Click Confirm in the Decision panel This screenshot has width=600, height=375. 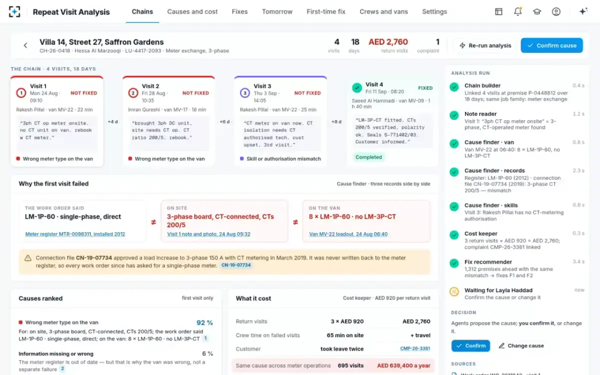pos(470,345)
